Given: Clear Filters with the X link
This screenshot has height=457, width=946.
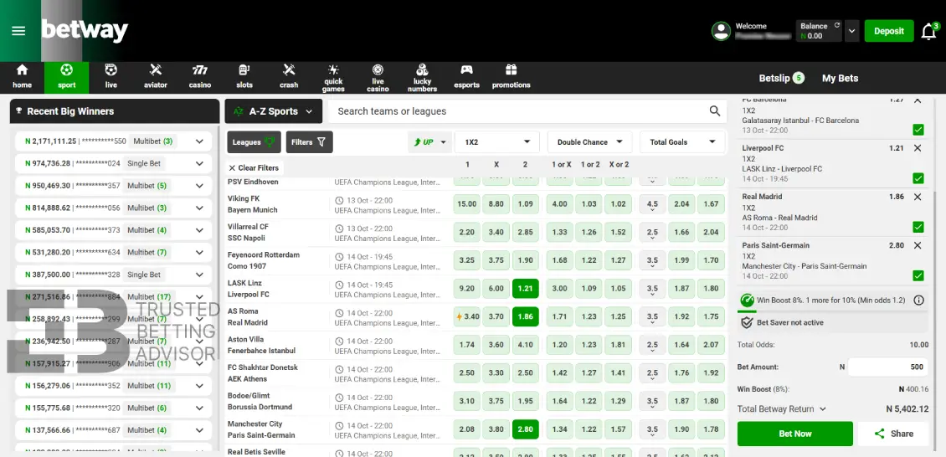Looking at the screenshot, I should 254,168.
